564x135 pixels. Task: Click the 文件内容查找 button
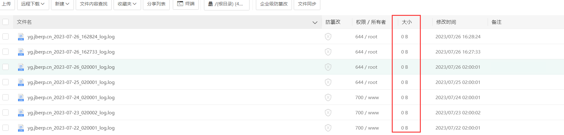point(94,4)
